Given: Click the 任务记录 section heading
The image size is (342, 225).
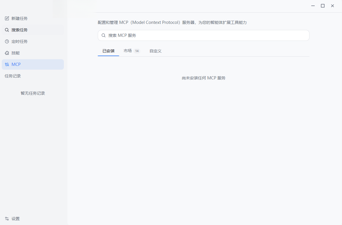Looking at the screenshot, I should tap(13, 76).
